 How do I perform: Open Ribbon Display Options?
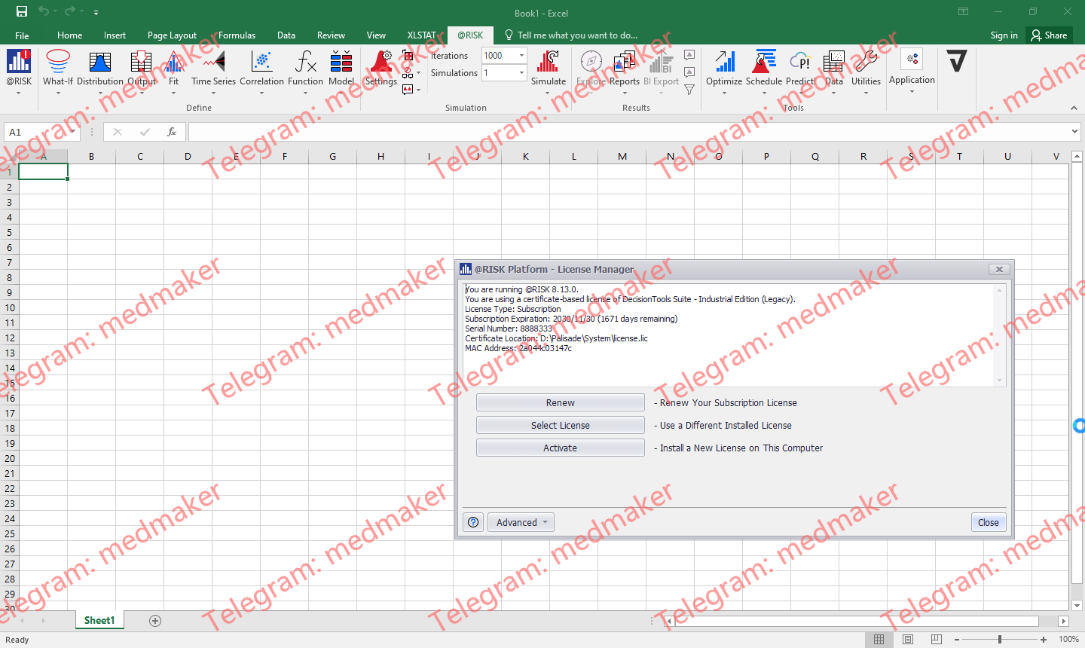point(963,11)
